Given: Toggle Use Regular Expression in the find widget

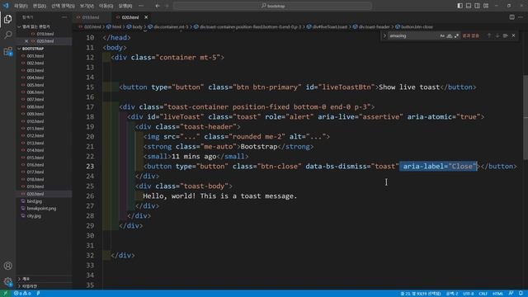Looking at the screenshot, I should pyautogui.click(x=456, y=35).
